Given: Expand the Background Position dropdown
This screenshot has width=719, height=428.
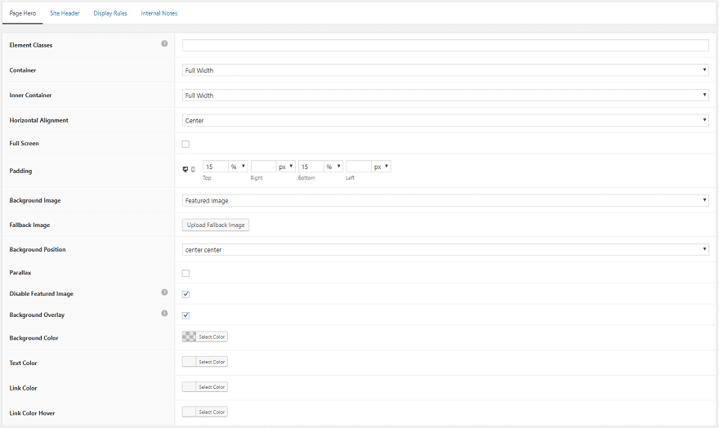Looking at the screenshot, I should tap(445, 250).
